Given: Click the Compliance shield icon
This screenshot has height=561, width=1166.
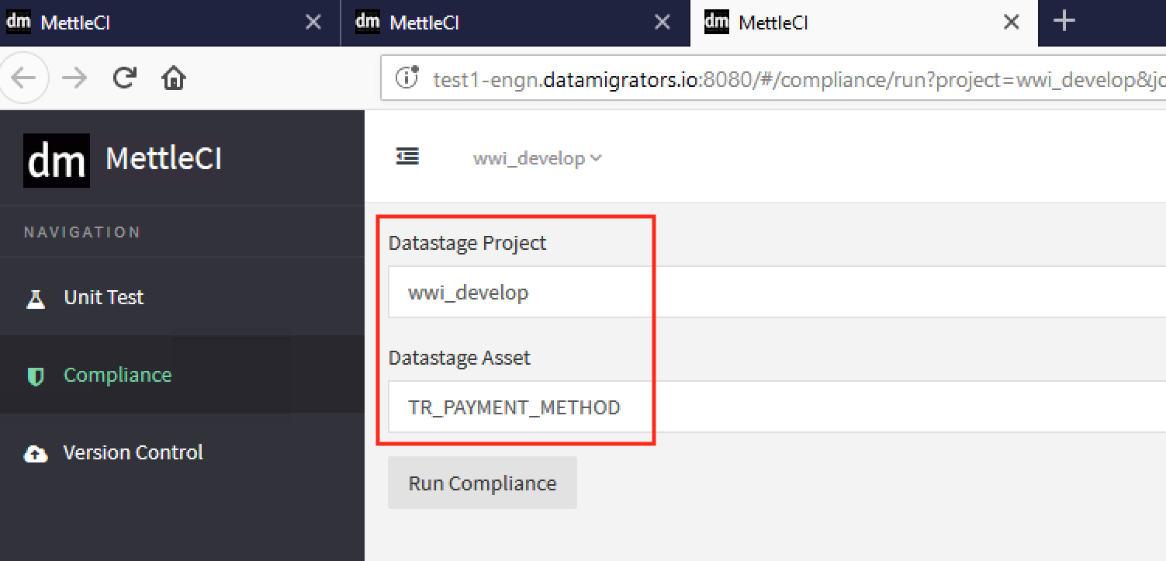Looking at the screenshot, I should (x=35, y=375).
